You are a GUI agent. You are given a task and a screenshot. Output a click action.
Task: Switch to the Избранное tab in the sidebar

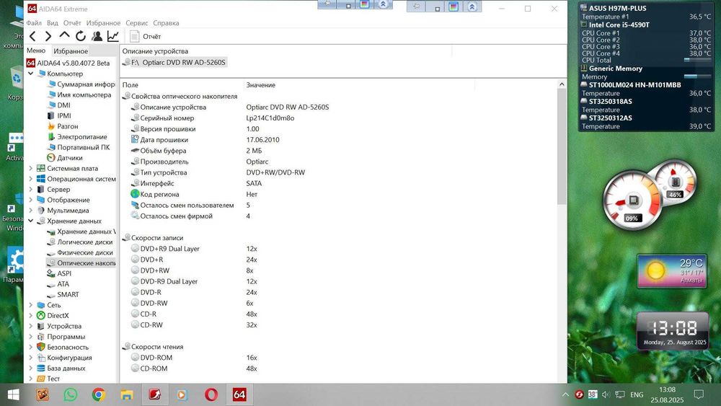[x=71, y=51]
